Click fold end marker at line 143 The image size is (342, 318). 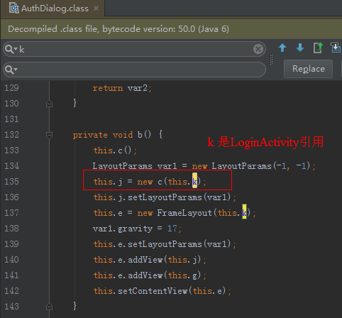[x=49, y=307]
